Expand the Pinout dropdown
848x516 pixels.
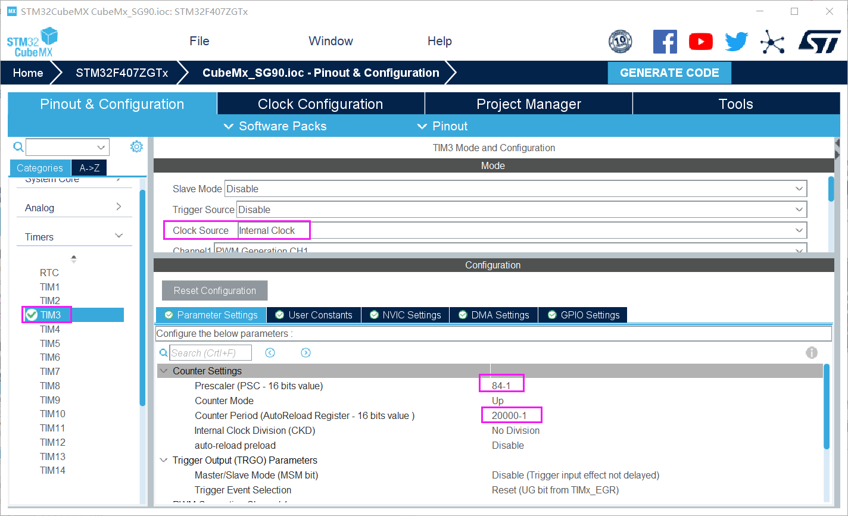pos(442,126)
